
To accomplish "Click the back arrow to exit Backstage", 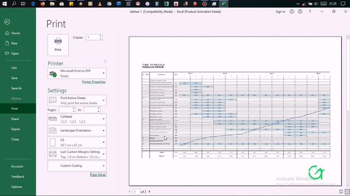I will pyautogui.click(x=7, y=22).
